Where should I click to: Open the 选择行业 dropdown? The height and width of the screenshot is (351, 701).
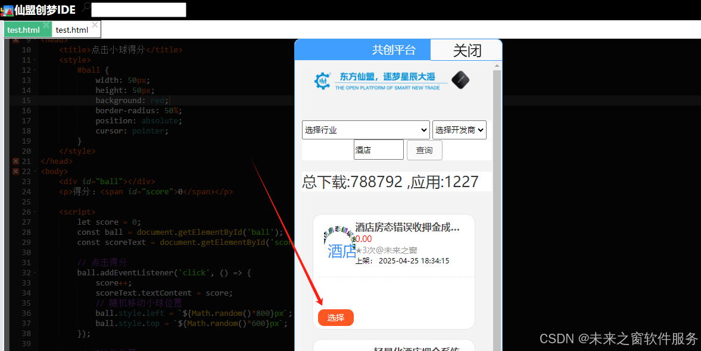(366, 130)
